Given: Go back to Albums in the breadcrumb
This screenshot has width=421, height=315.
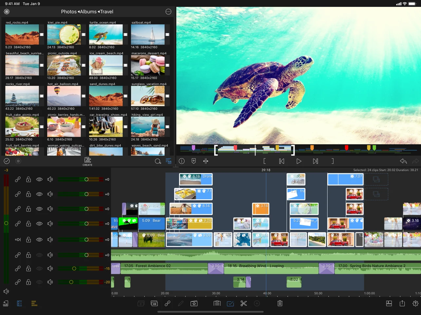Looking at the screenshot, I should coord(88,12).
